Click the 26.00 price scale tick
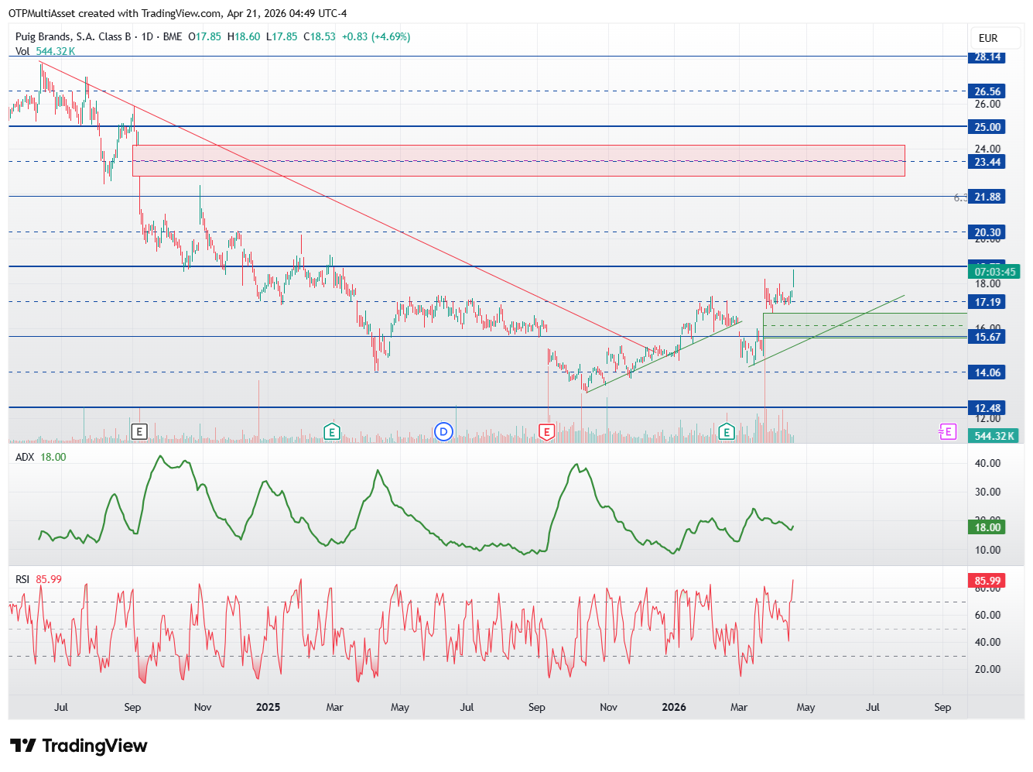This screenshot has width=1033, height=772. click(987, 105)
